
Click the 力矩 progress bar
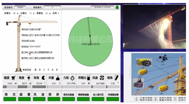pyautogui.click(x=69, y=87)
